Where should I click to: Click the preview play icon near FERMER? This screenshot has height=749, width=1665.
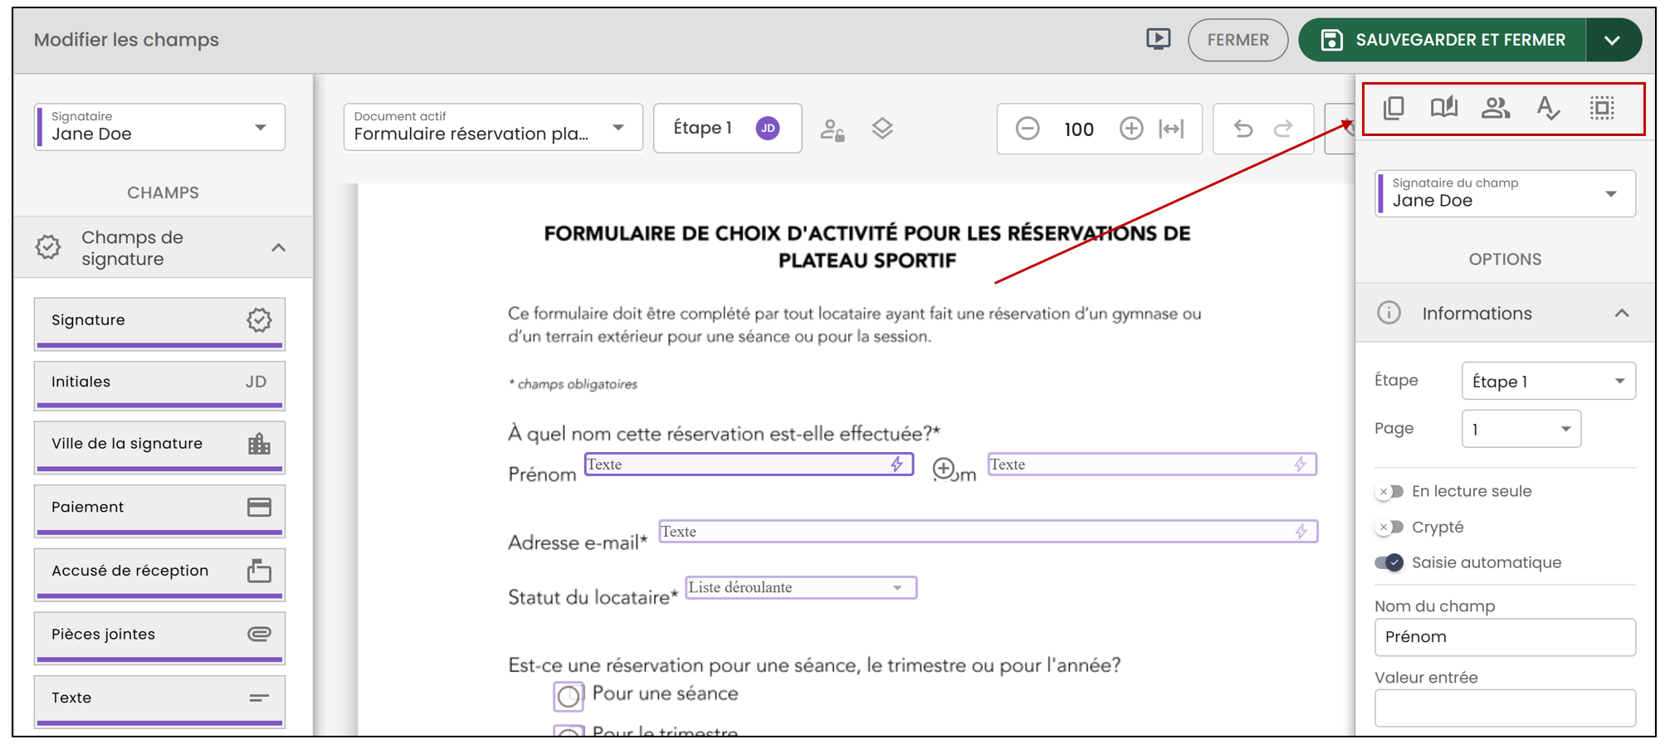click(1158, 39)
